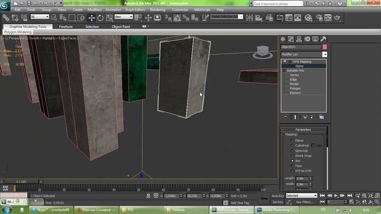This screenshot has width=381, height=214.
Task: Select the Cylindrical mapping radio button
Action: coord(292,145)
